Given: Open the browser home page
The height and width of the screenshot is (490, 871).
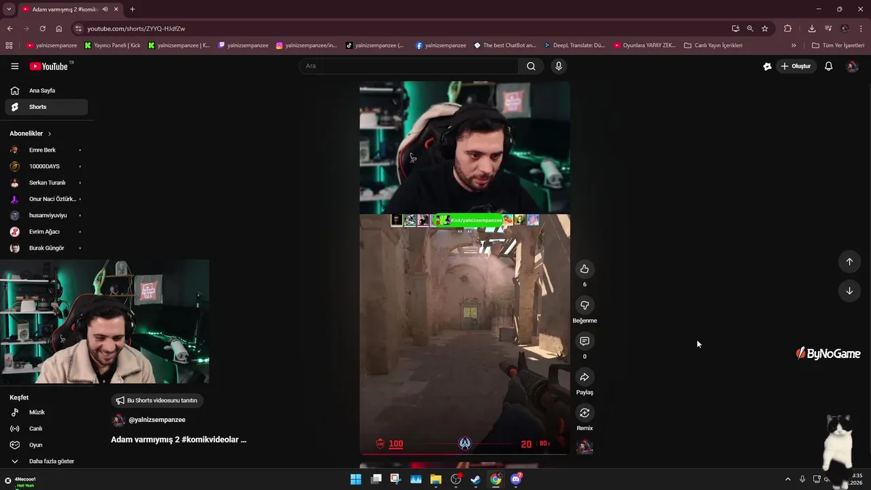Looking at the screenshot, I should tap(59, 29).
